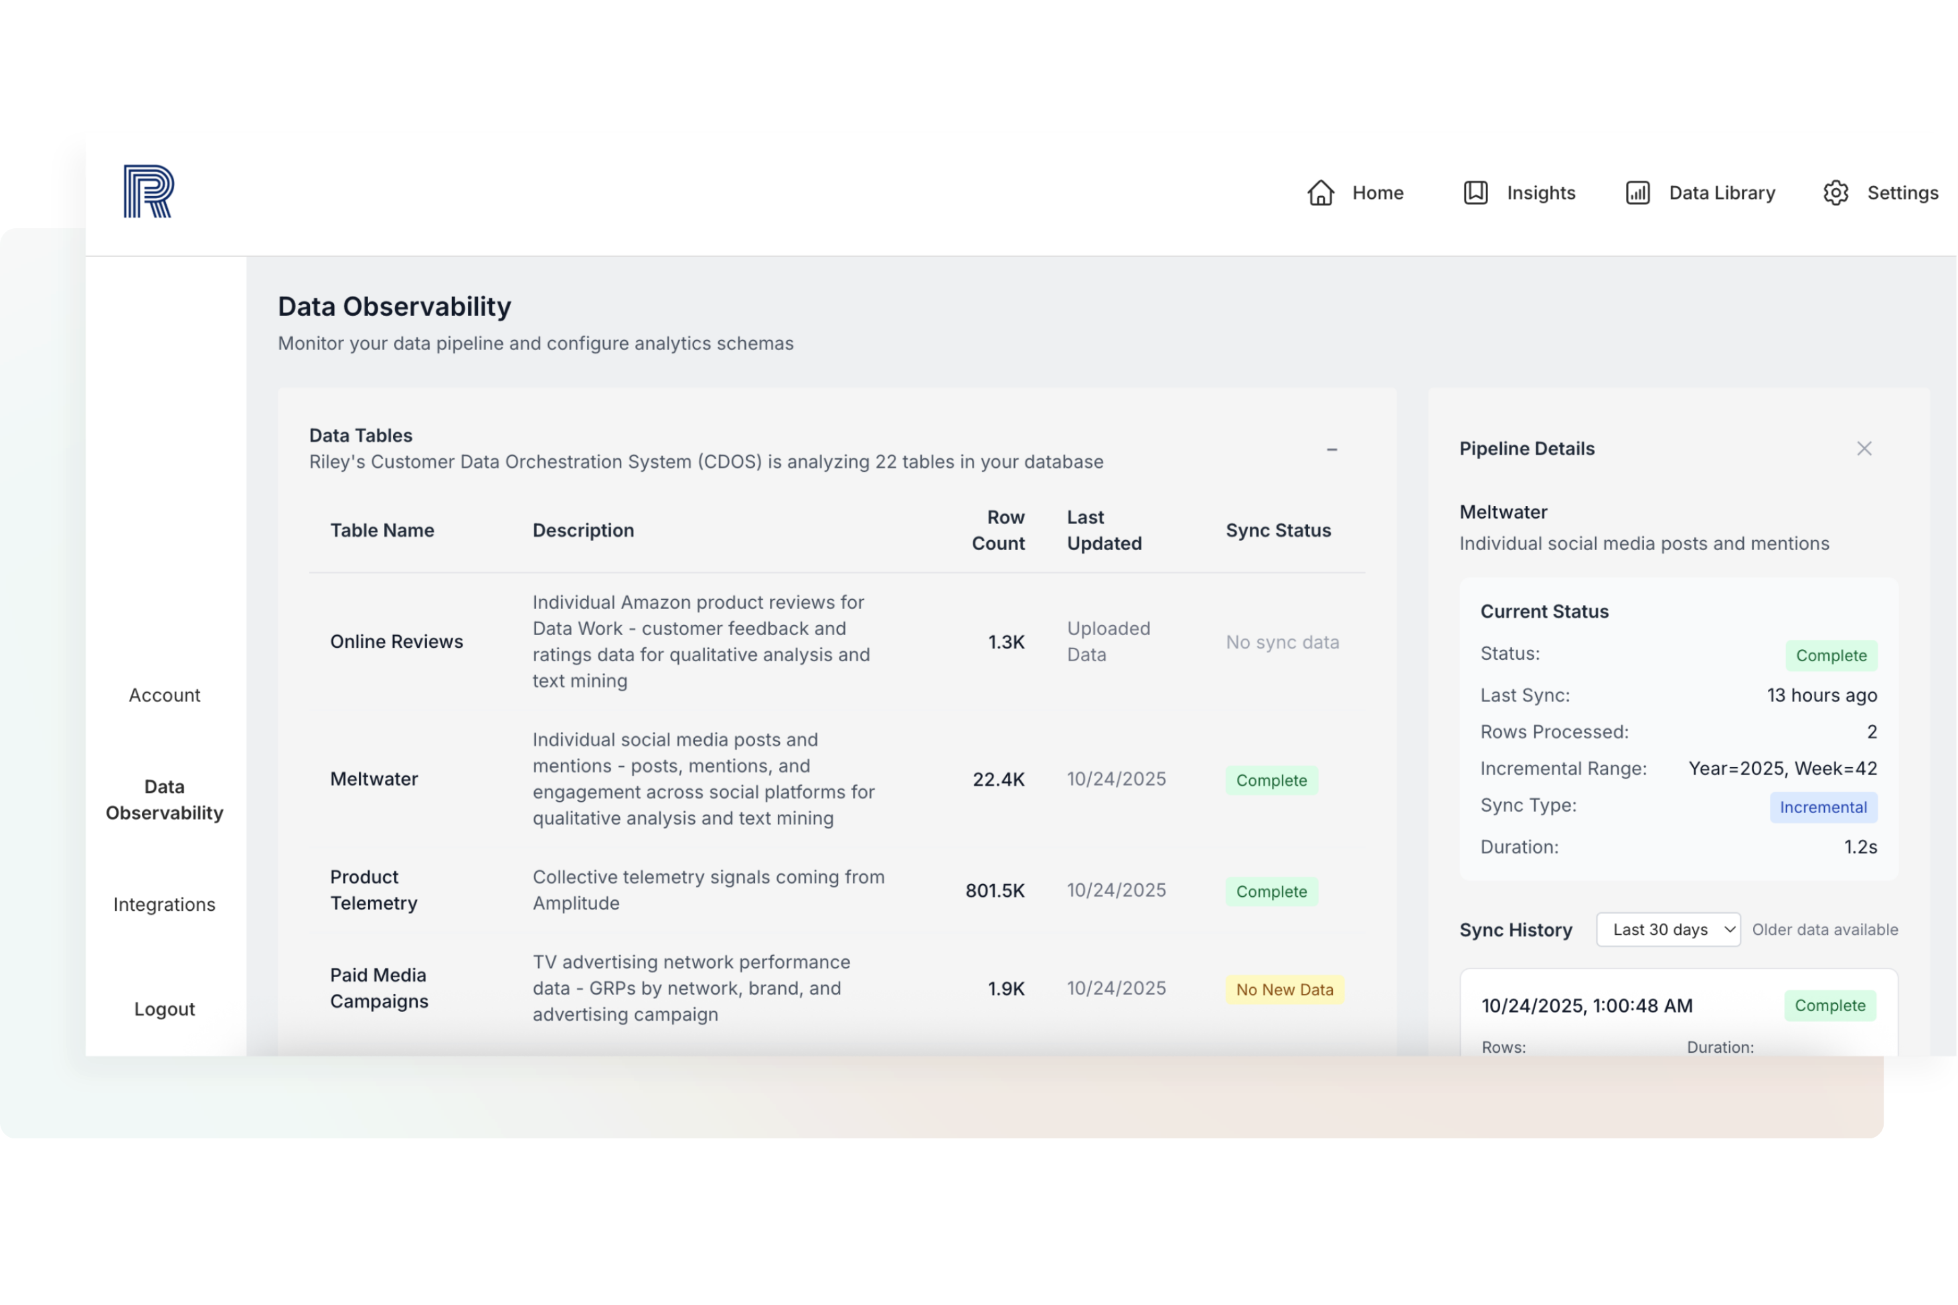Image resolution: width=1958 pixels, height=1305 pixels.
Task: Open the Last 30 days dropdown
Action: point(1667,930)
